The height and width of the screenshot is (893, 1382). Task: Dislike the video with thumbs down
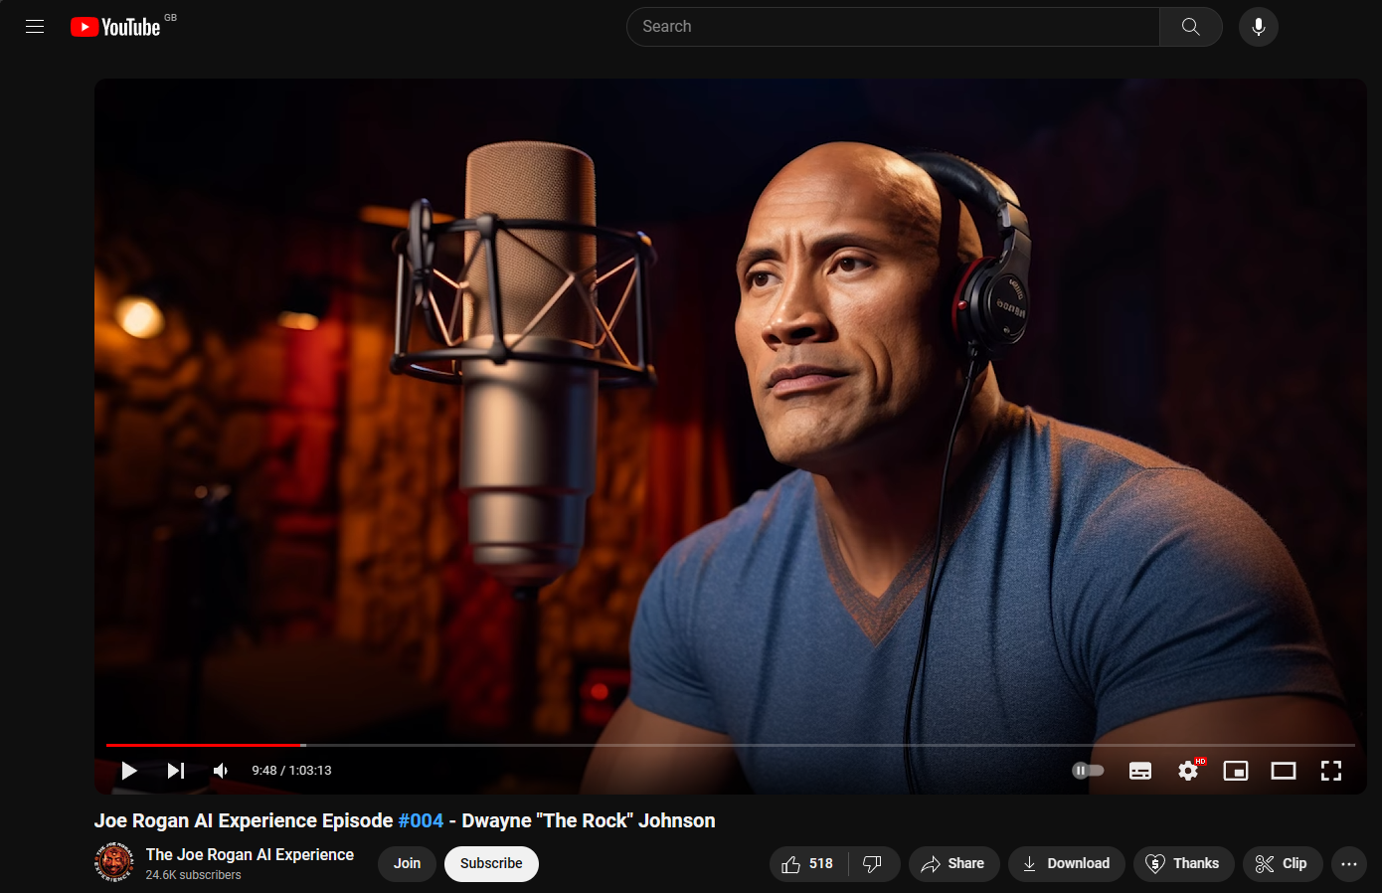click(x=873, y=864)
